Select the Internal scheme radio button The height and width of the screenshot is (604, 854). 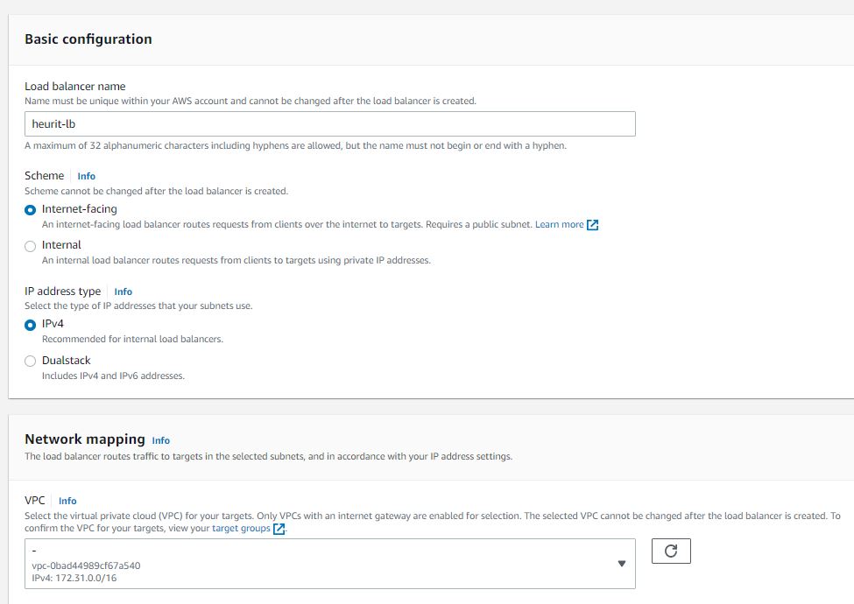click(31, 246)
